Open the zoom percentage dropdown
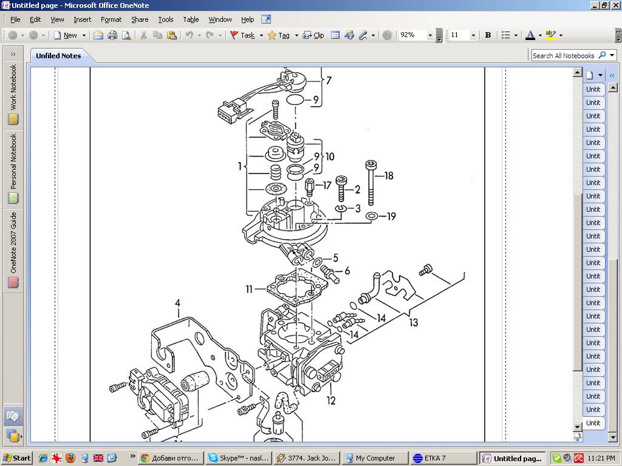Viewport: 622px width, 466px height. point(430,35)
